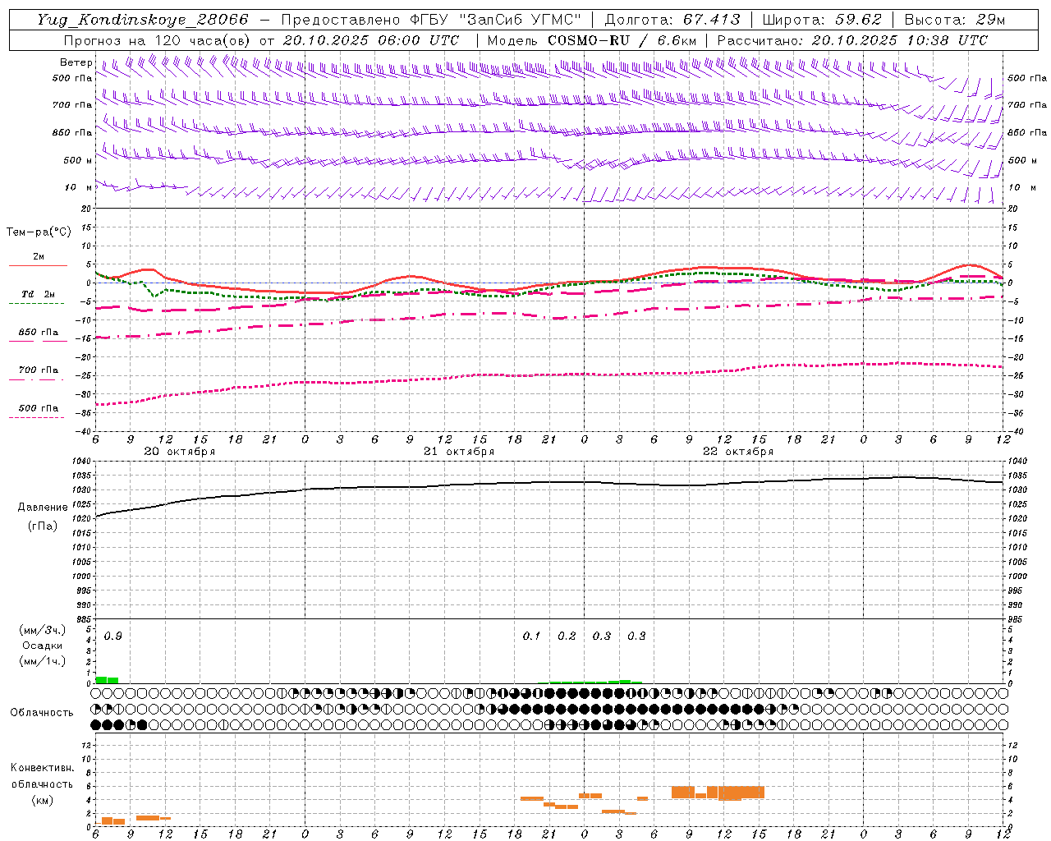The height and width of the screenshot is (841, 1051).
Task: Select the 'Долгота: 67.413' longitude text
Action: (x=672, y=20)
